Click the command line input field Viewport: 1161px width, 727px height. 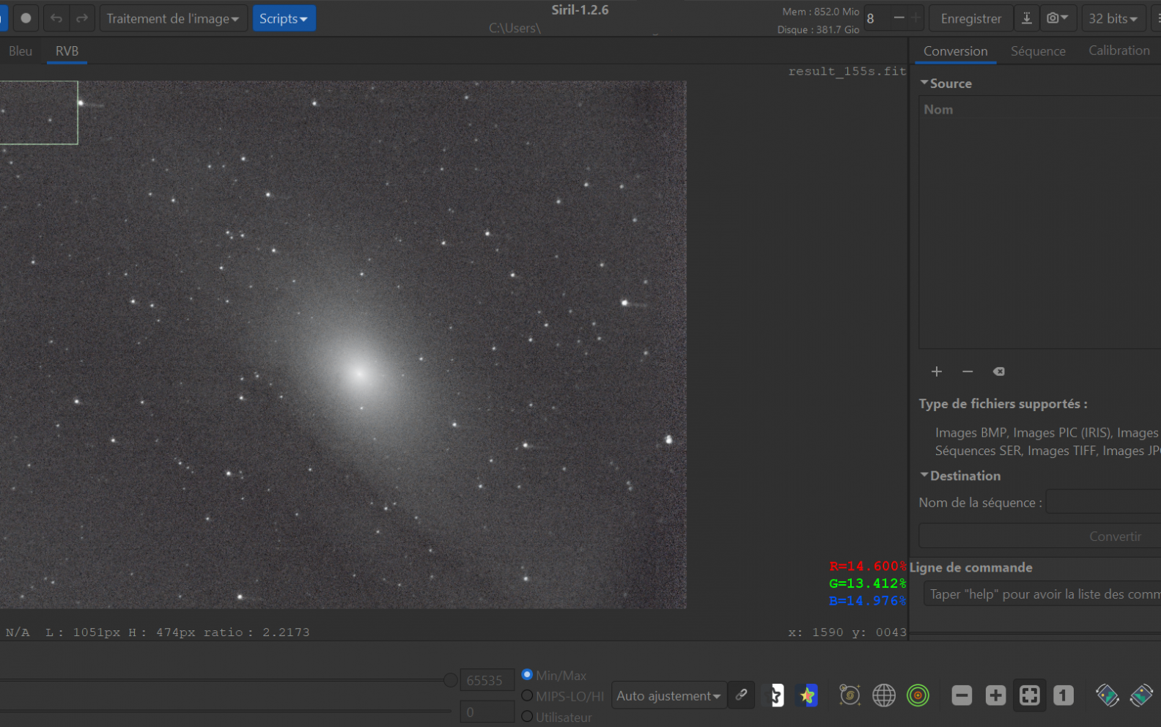click(x=1041, y=594)
